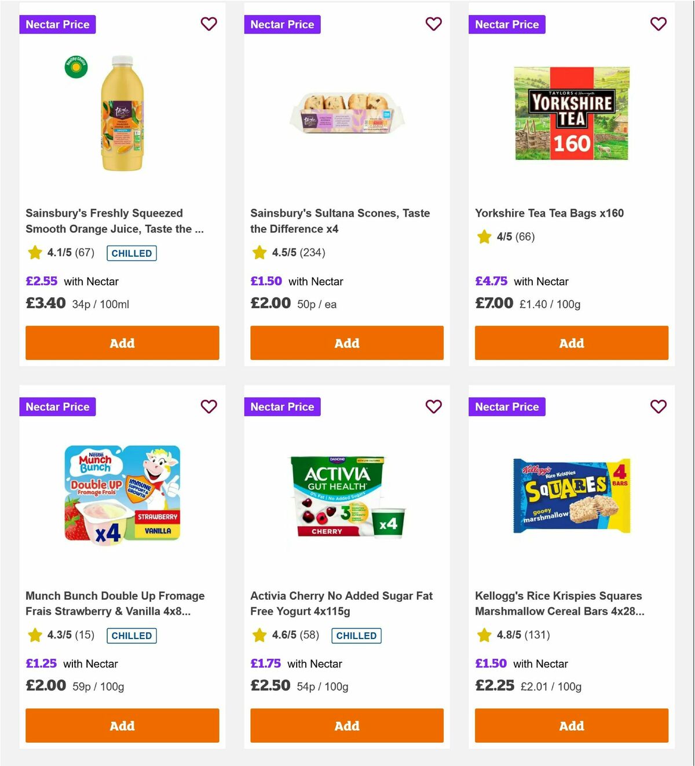Click the star icon beside Yorkshire Tea rating
This screenshot has width=695, height=766.
click(x=483, y=236)
